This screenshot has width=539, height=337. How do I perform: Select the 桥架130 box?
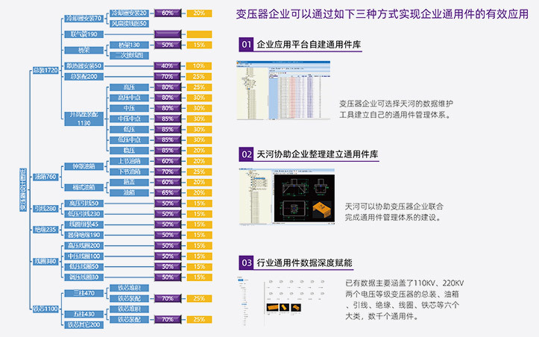129,45
